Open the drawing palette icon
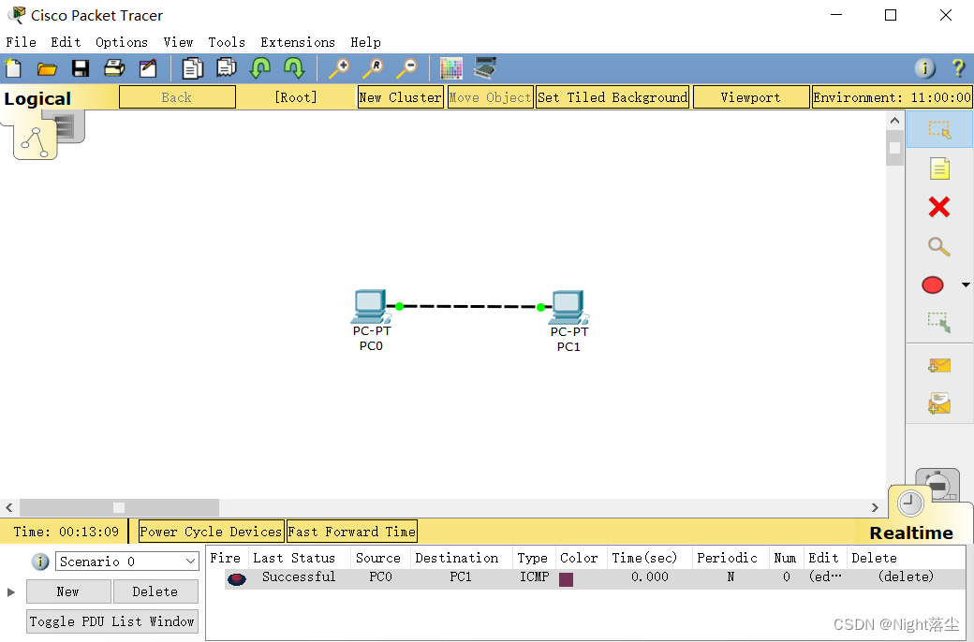974x642 pixels. [x=451, y=68]
